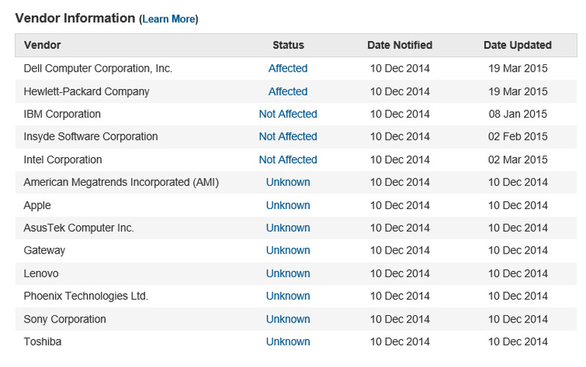
Task: Click the Vendor Information heading
Action: [x=75, y=18]
